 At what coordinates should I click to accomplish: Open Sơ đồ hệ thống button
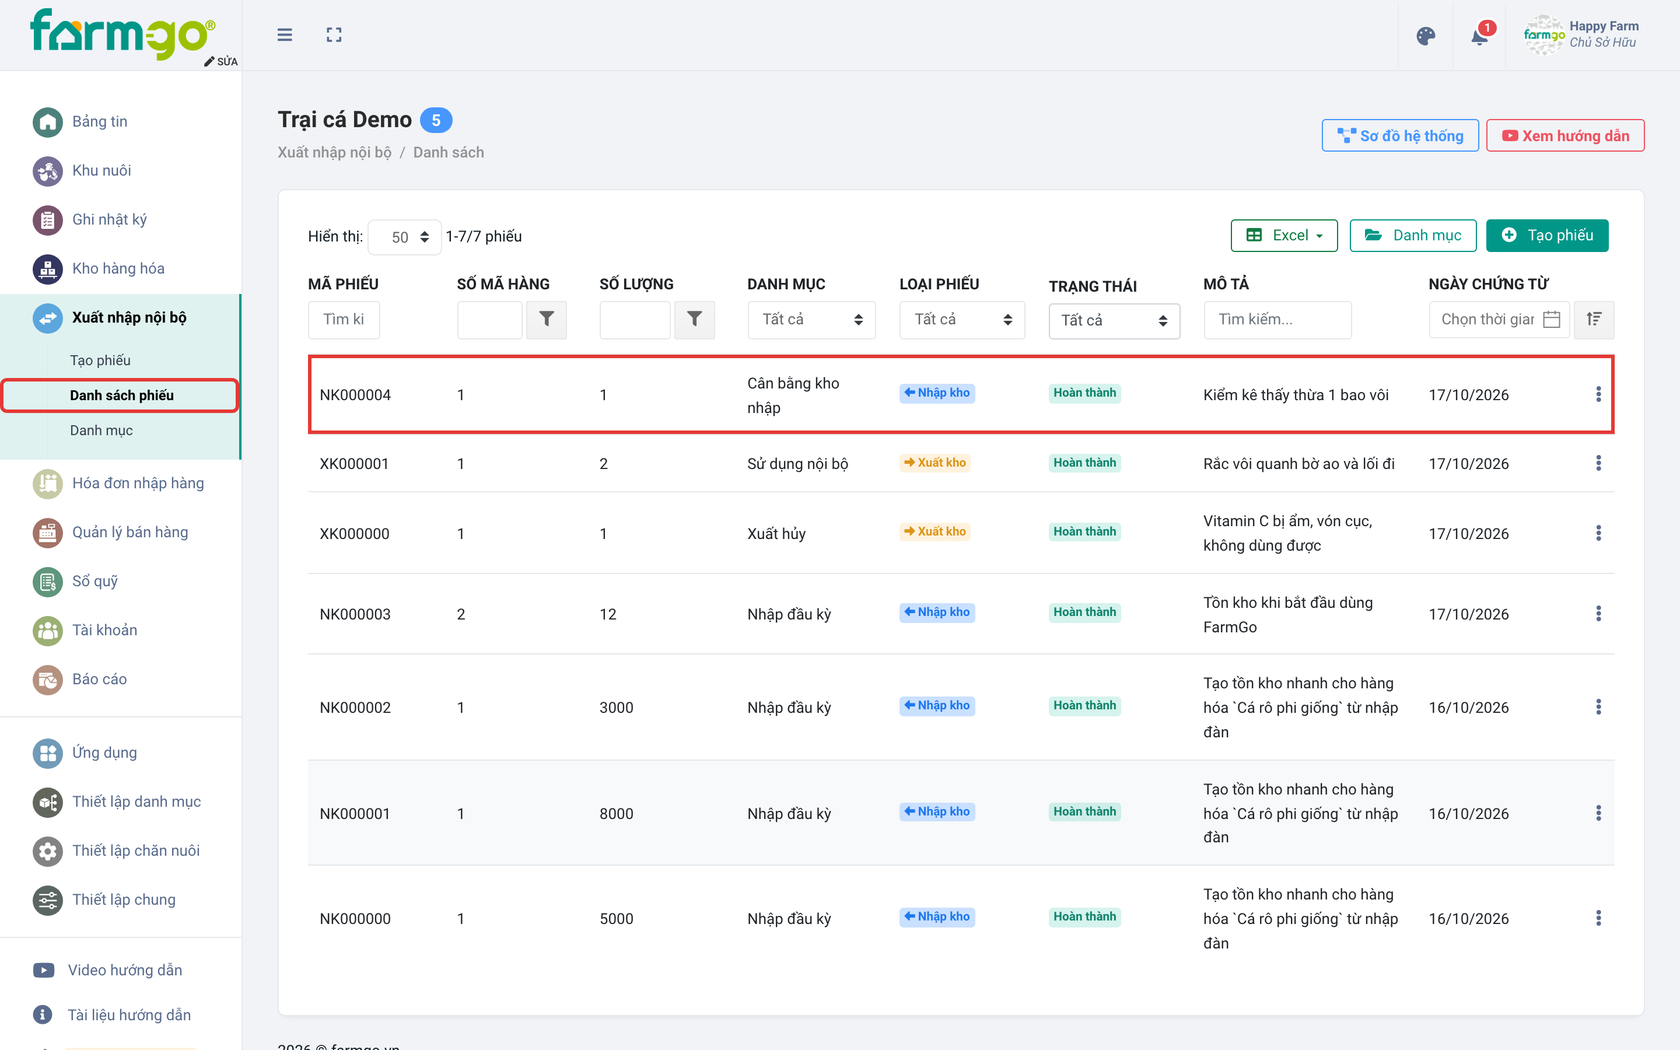click(1399, 135)
